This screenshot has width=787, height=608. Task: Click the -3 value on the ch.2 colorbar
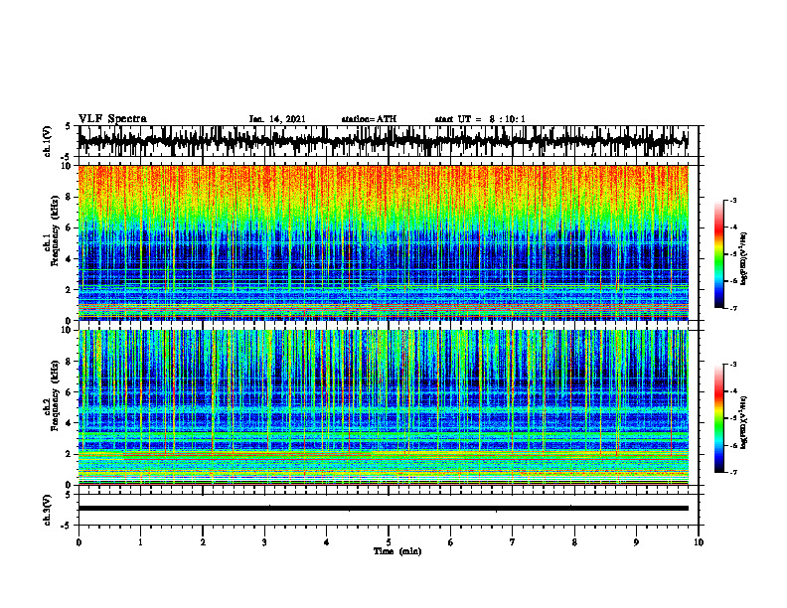733,365
